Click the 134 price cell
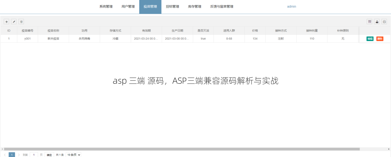 255,38
